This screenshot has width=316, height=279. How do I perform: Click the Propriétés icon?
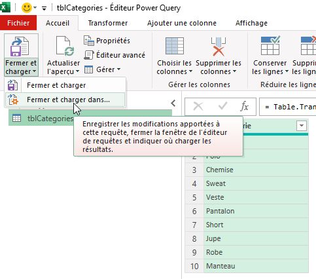pyautogui.click(x=89, y=41)
